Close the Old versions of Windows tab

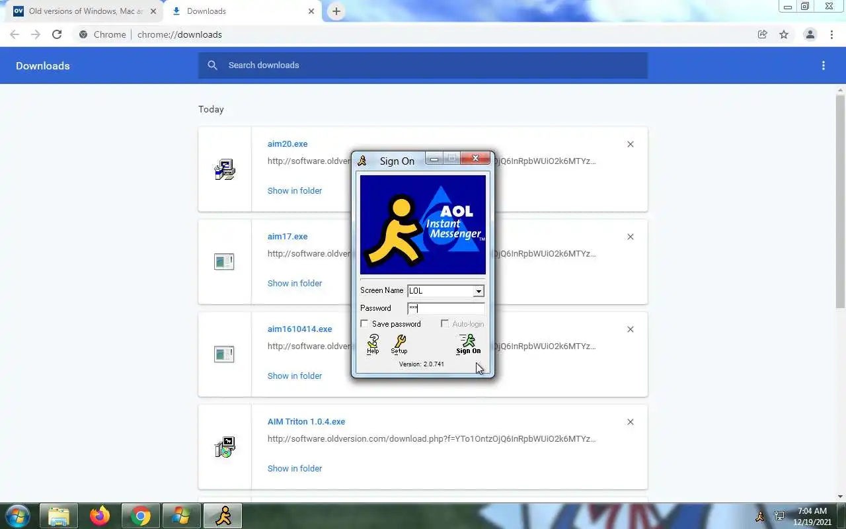[x=153, y=11]
